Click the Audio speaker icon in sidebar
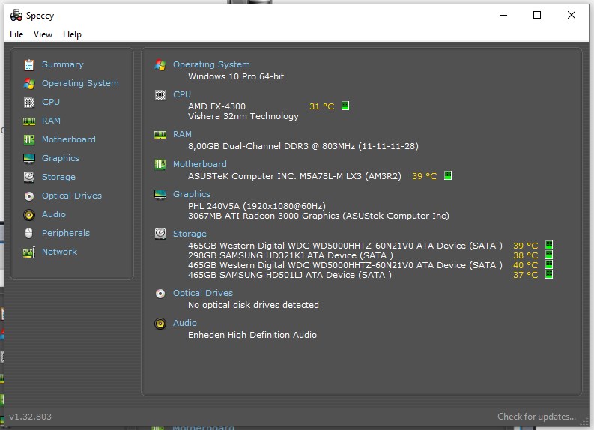Viewport: 594px width, 430px height. click(x=29, y=215)
